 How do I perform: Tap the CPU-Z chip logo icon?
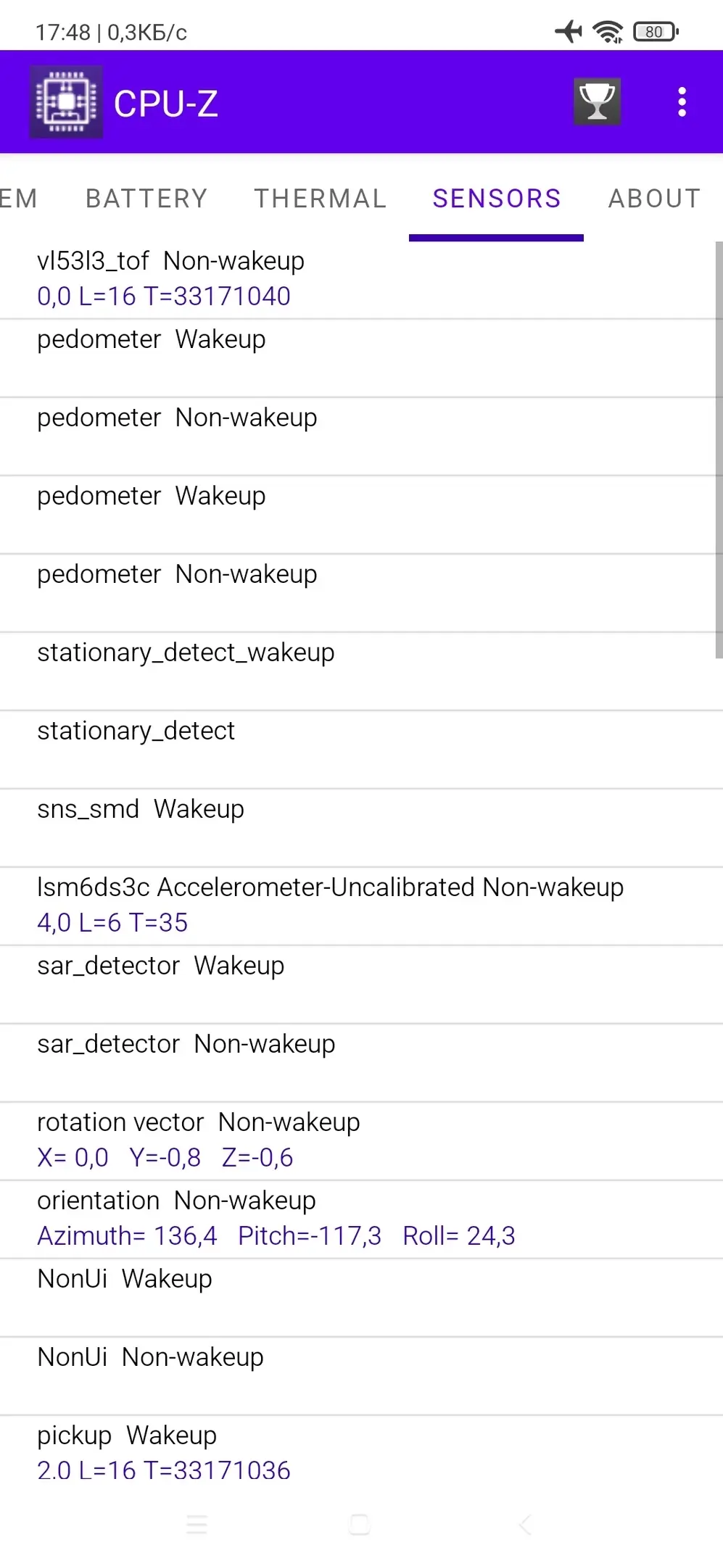click(66, 102)
